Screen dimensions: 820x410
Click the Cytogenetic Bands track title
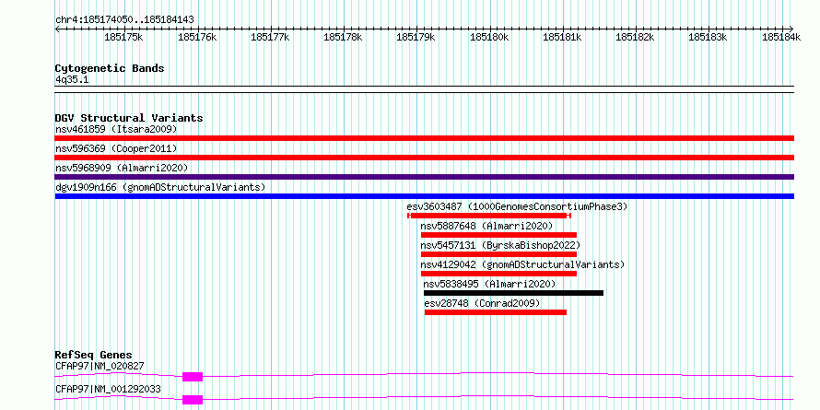[x=110, y=68]
